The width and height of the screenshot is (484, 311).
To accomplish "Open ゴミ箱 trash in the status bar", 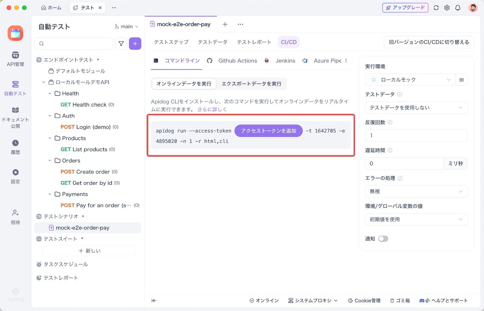I will point(400,301).
